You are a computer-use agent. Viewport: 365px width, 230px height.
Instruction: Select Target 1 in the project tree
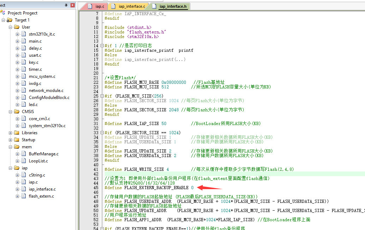pos(22,20)
